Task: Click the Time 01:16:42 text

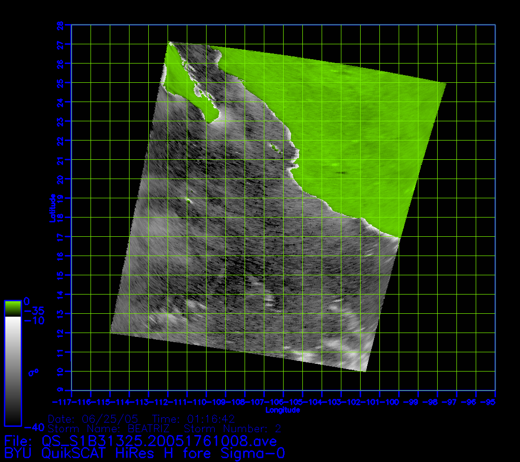Action: [193, 418]
